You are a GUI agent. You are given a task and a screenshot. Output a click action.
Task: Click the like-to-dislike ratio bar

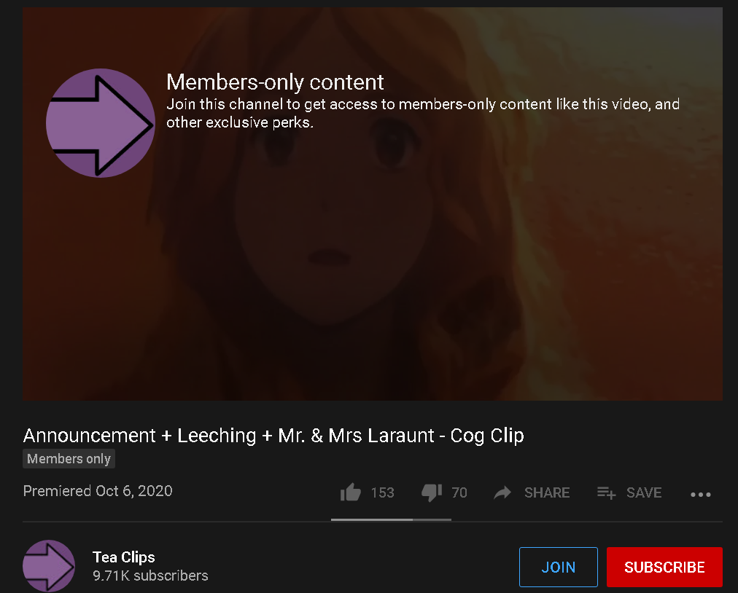[x=391, y=519]
